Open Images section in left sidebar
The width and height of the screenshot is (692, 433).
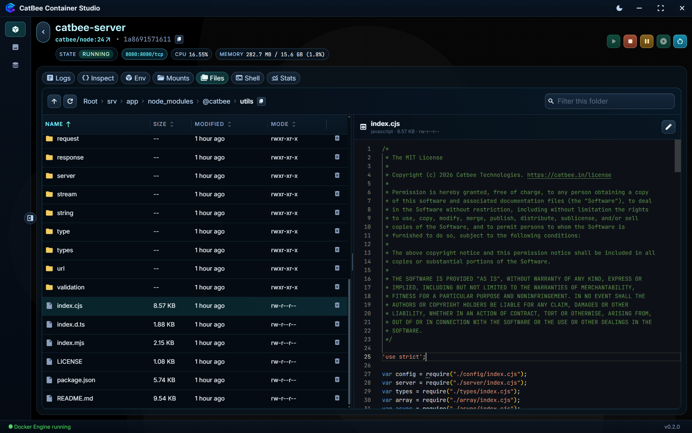[x=15, y=47]
